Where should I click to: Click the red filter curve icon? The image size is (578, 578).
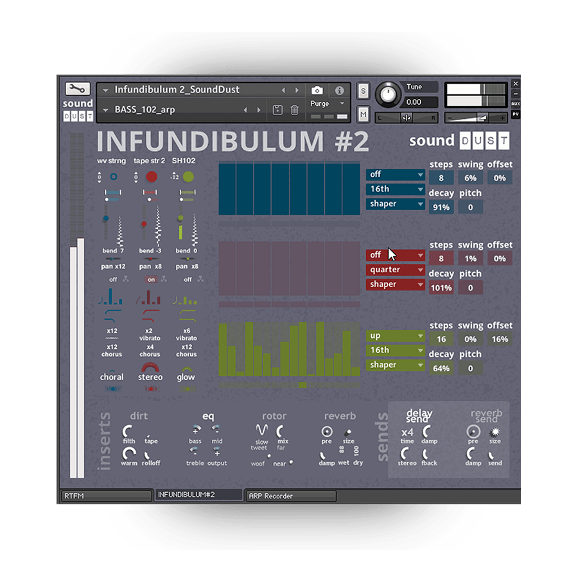tap(150, 315)
